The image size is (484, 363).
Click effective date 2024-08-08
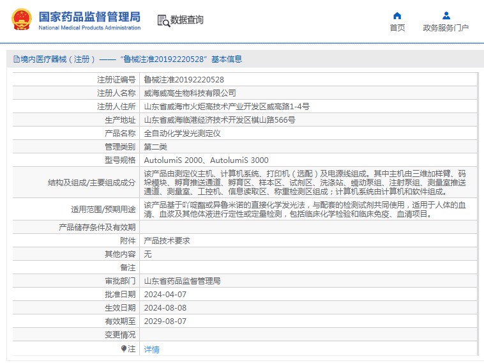165,307
